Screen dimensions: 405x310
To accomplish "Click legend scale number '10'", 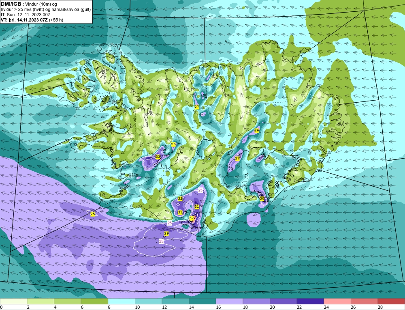I will tap(137, 307).
